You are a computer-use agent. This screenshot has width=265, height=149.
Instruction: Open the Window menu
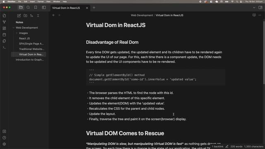coord(56,2)
